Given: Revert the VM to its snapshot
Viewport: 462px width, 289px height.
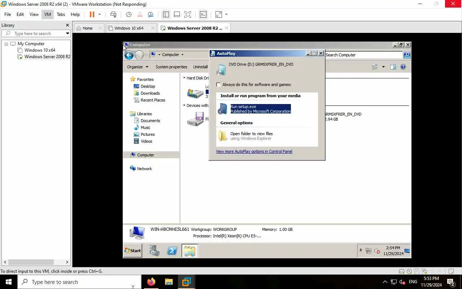Looking at the screenshot, I should (x=140, y=14).
